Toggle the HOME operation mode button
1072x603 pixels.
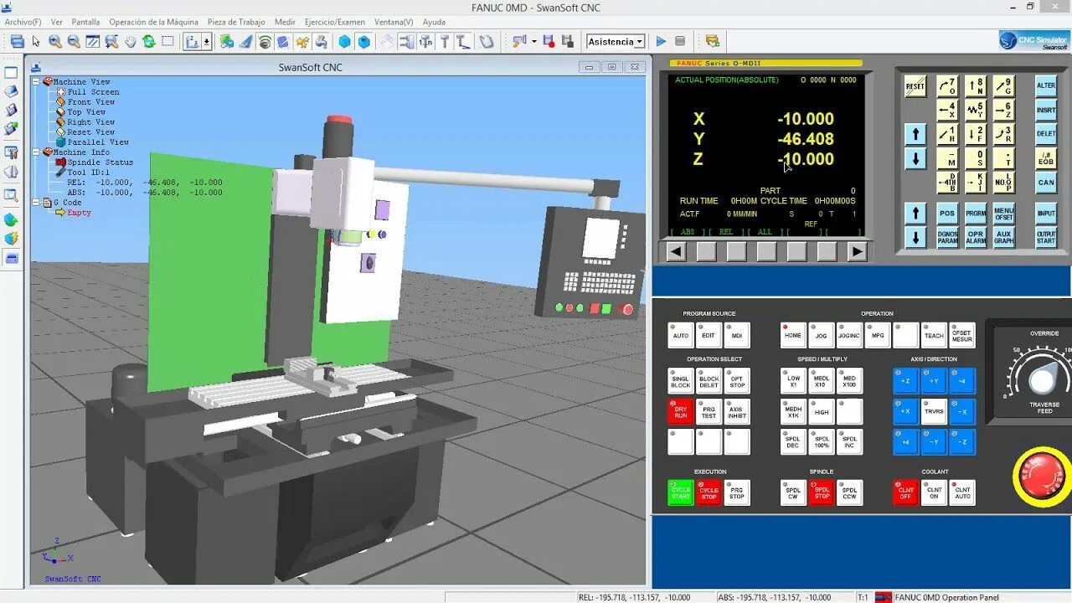pyautogui.click(x=793, y=336)
